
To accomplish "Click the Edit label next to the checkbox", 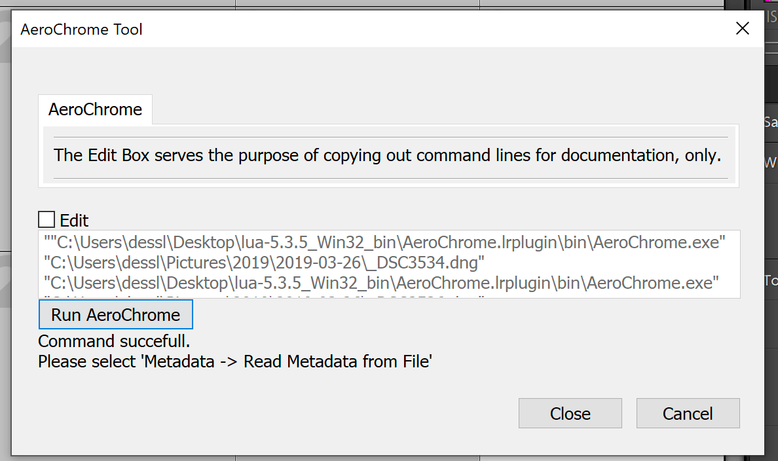I will (x=74, y=220).
